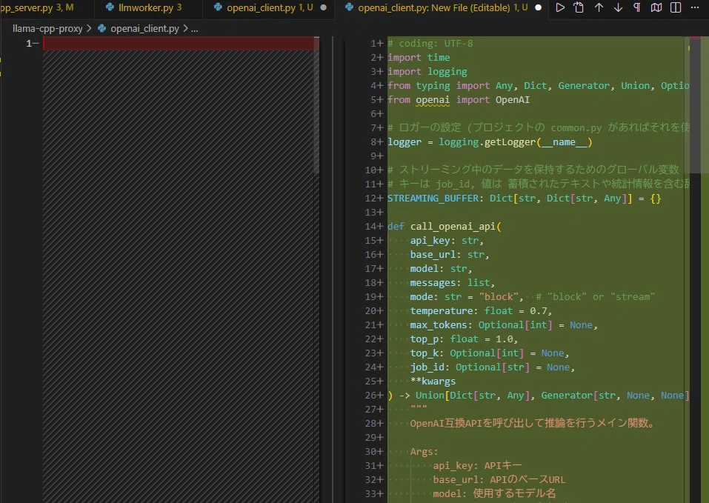Screen dimensions: 709x503
Task: Click 'base_url: str,' parameter on line 16
Action: point(450,254)
